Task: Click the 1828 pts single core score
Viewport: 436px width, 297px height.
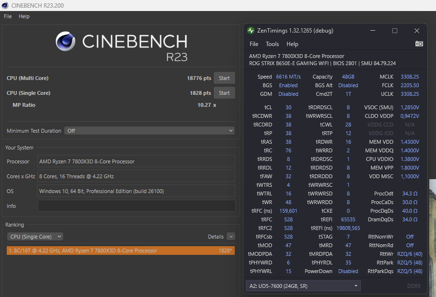Action: (200, 93)
